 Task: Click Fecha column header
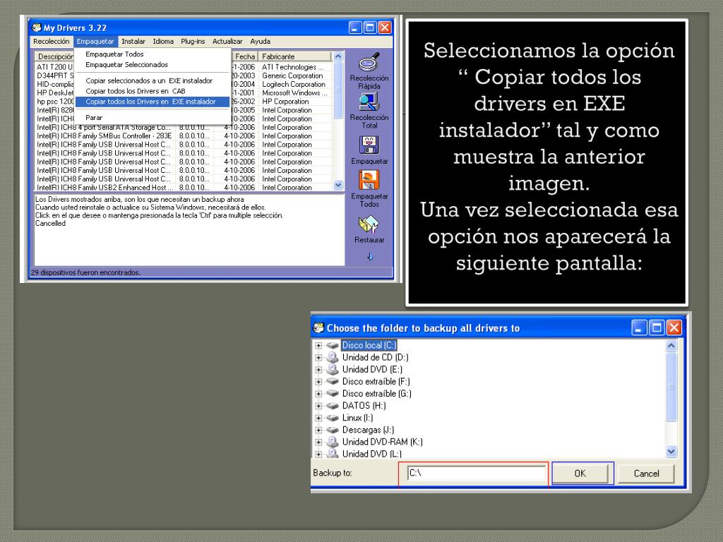(244, 56)
